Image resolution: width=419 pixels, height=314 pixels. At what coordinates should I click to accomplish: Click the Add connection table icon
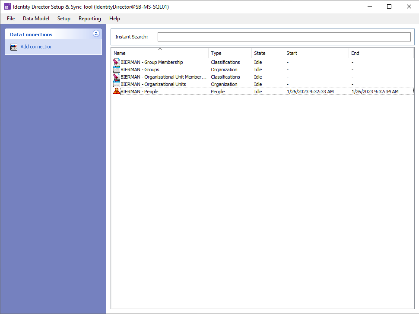pyautogui.click(x=14, y=47)
